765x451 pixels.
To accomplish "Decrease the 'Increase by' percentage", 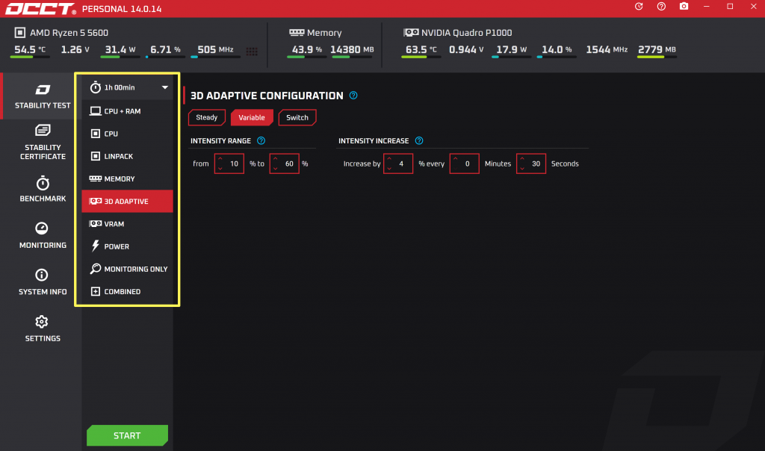I will point(389,169).
